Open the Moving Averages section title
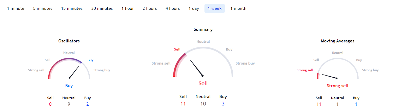Image resolution: width=405 pixels, height=112 pixels. 337,41
